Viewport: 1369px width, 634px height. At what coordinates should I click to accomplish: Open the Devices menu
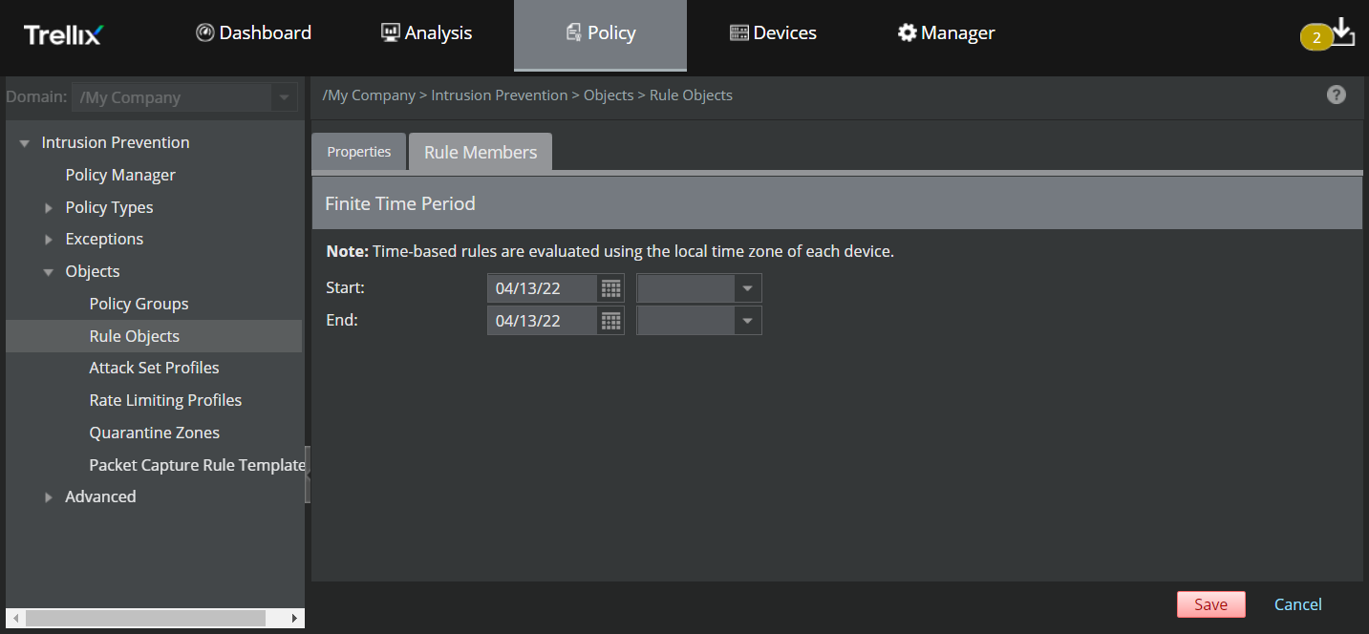pyautogui.click(x=773, y=33)
